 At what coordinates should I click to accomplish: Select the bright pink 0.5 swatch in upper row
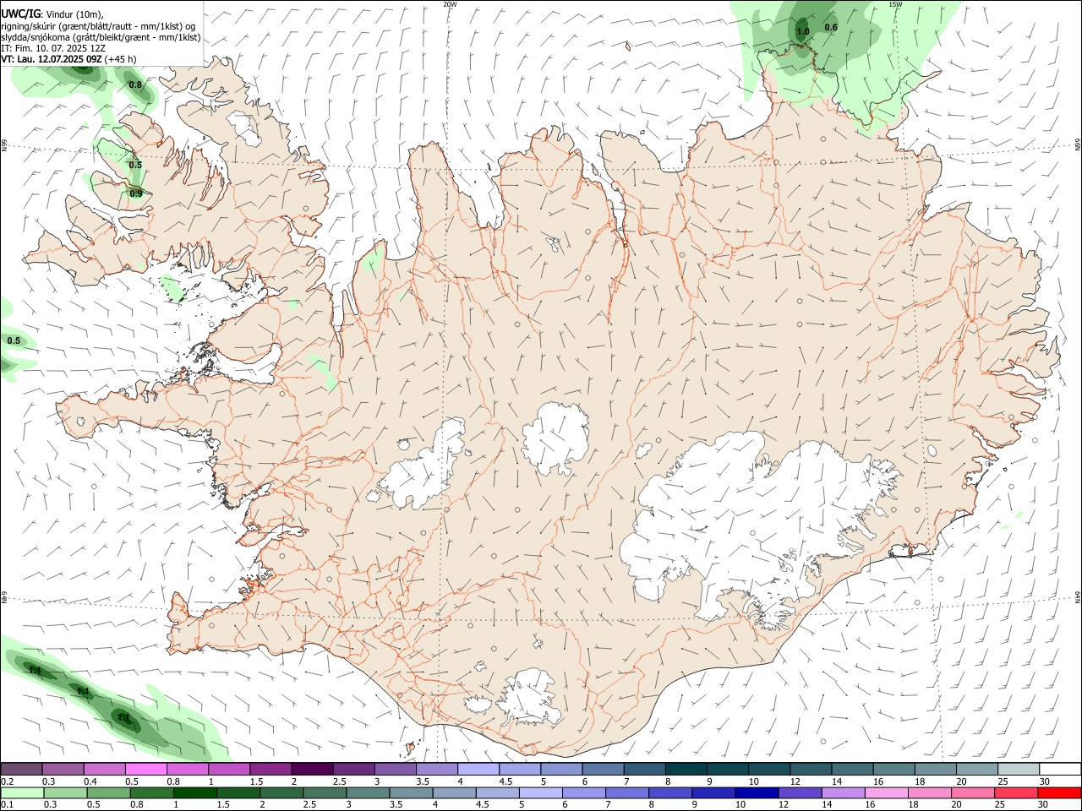pyautogui.click(x=146, y=769)
